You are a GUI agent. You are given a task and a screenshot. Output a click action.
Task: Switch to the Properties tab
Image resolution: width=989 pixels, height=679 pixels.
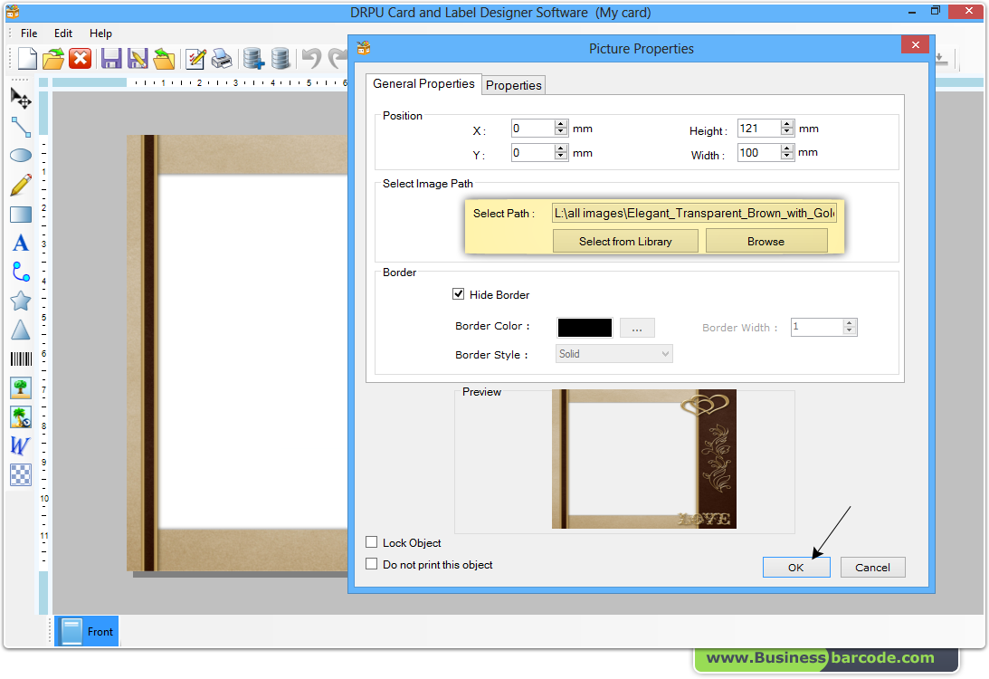(513, 84)
